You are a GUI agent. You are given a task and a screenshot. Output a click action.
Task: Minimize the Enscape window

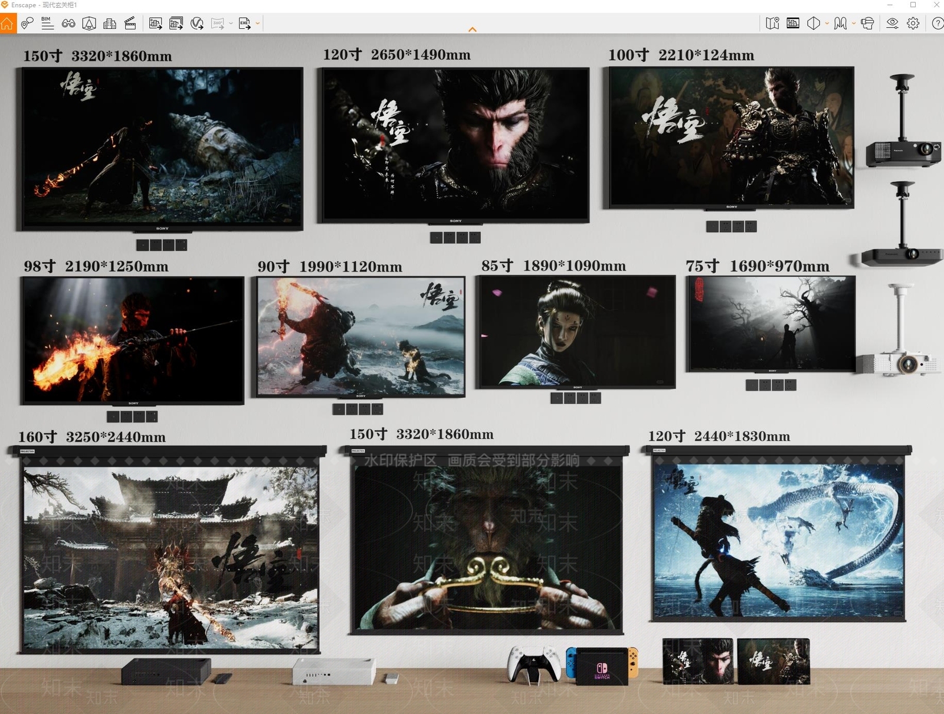click(x=890, y=5)
